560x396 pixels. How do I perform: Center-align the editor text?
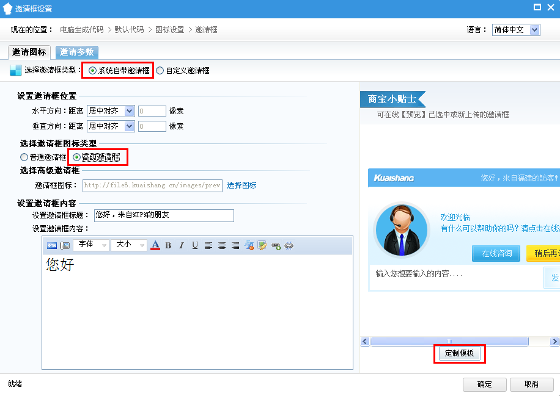pos(221,245)
